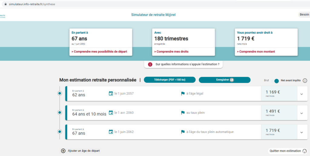Click the 1 719 € amount in the 67 ans row

click(273, 130)
